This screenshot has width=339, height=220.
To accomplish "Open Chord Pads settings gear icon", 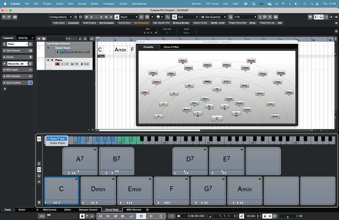I will tap(39, 202).
